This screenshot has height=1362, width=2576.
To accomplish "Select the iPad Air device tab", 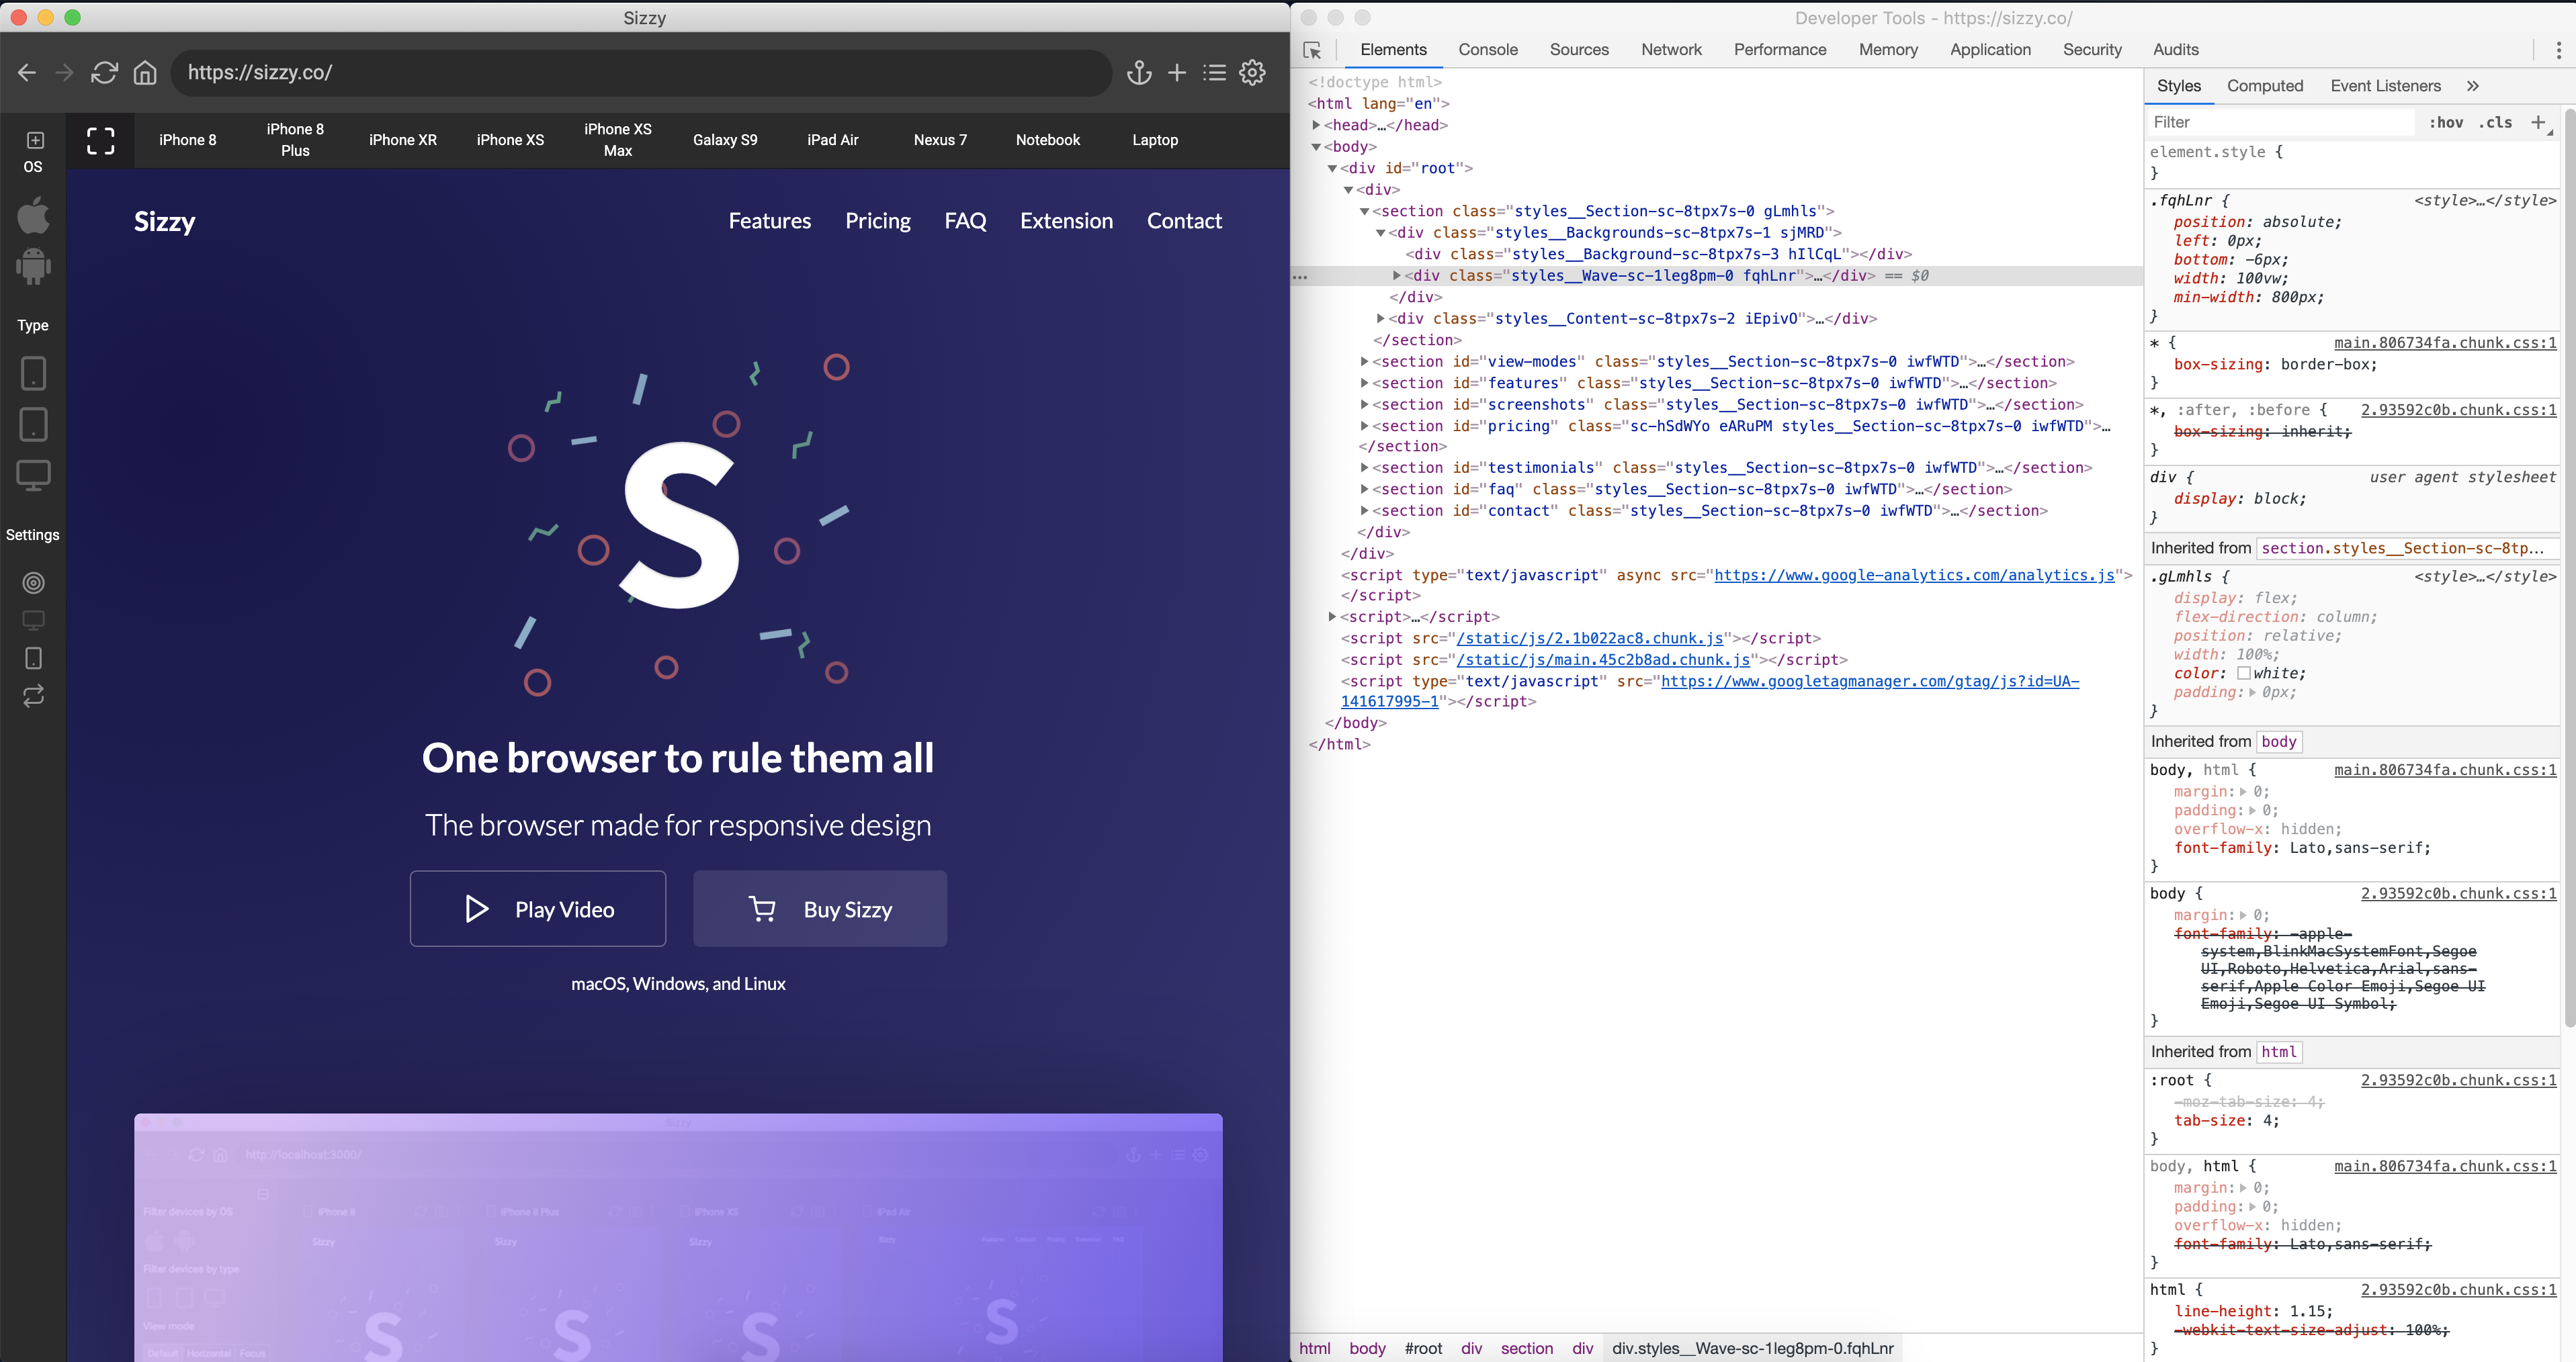I will click(833, 140).
